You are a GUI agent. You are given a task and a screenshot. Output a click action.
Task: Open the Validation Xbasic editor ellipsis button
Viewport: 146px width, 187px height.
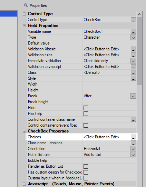pyautogui.click(x=133, y=49)
